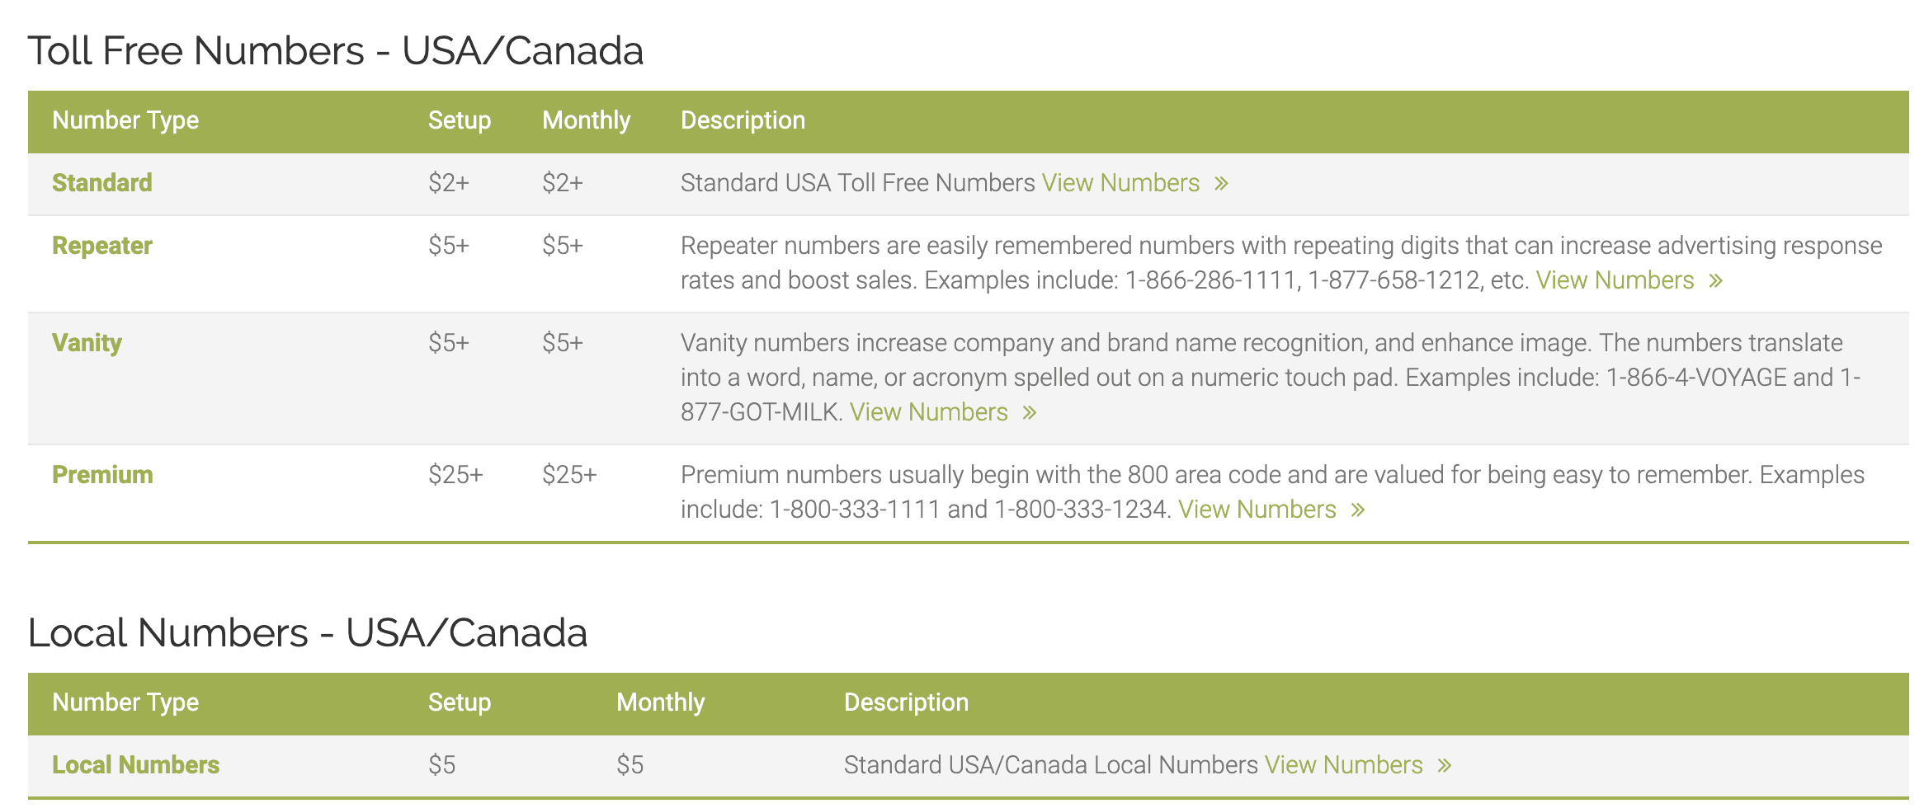Click View Numbers for Repeater numbers
Viewport: 1924px width, 808px height.
[x=1615, y=280]
